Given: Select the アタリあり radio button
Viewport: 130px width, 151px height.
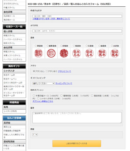Looking at the screenshot, I should click(x=47, y=71).
